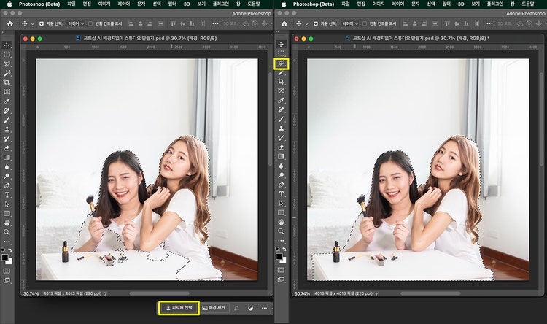Image resolution: width=547 pixels, height=324 pixels.
Task: Select the Crop tool in left window toolbar
Action: pyautogui.click(x=7, y=82)
